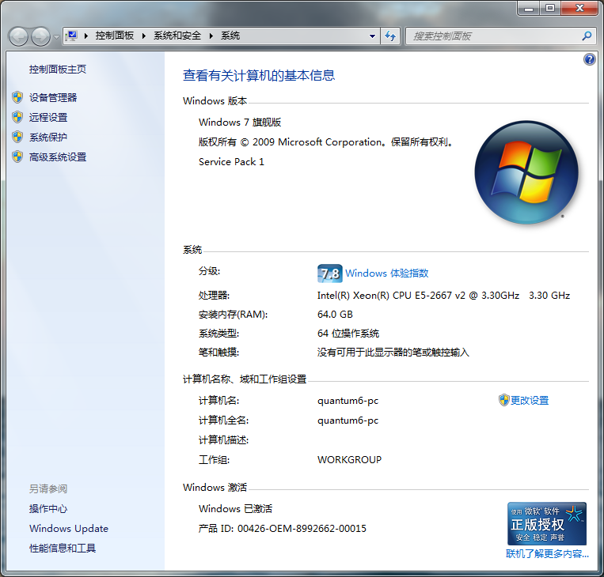Open 设备管理器 link
Viewport: 604px width, 577px height.
pyautogui.click(x=53, y=97)
